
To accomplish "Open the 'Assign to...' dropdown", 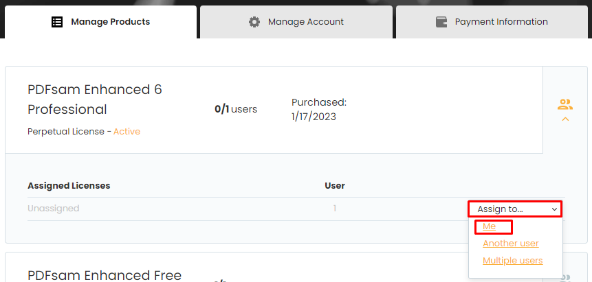I will (516, 209).
